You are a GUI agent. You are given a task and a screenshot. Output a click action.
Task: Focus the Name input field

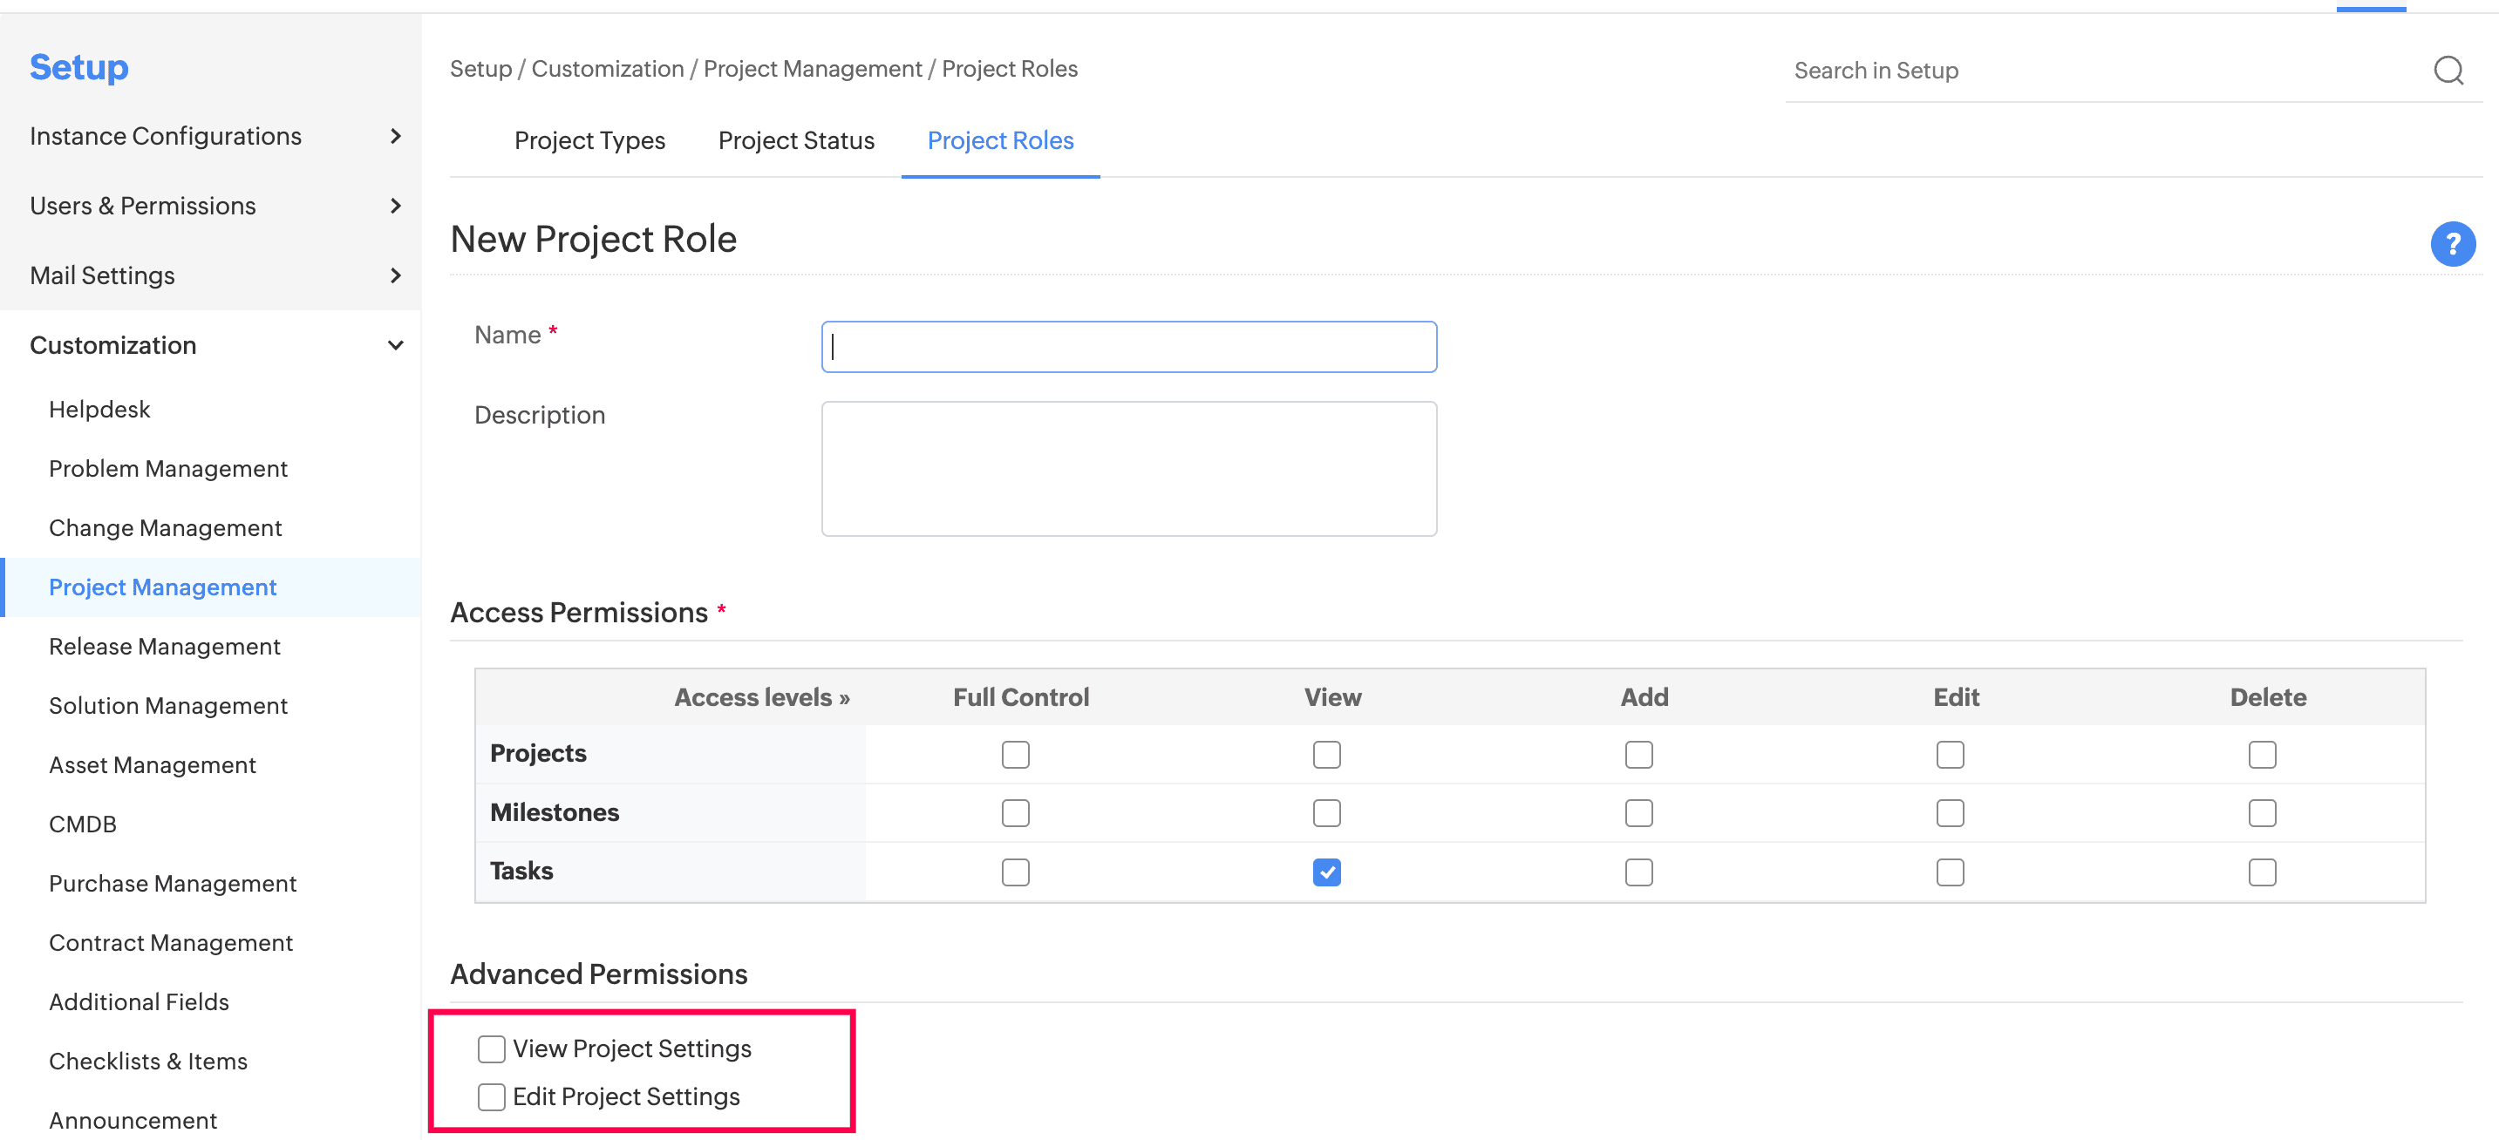coord(1128,347)
